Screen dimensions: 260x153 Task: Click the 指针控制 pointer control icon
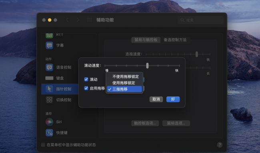pos(49,89)
